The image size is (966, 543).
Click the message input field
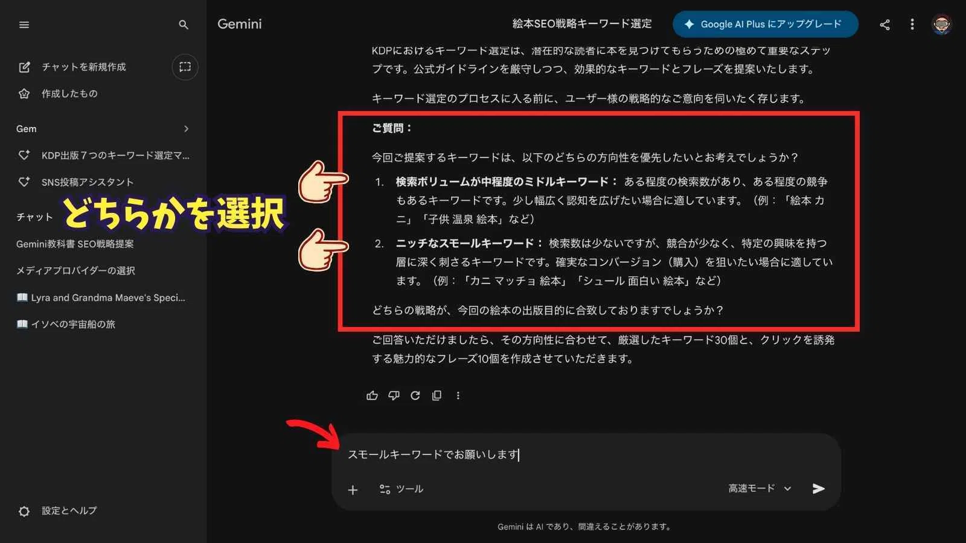(x=586, y=454)
